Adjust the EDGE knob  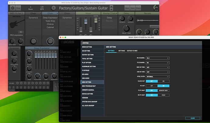click(x=29, y=76)
